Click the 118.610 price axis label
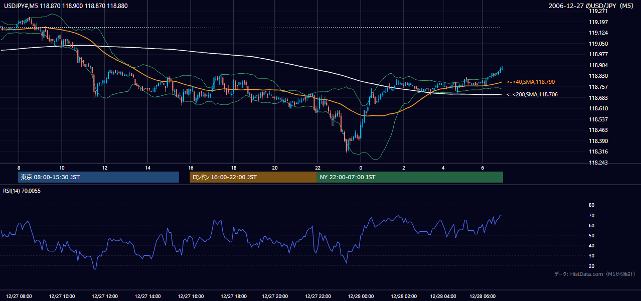 [598, 108]
